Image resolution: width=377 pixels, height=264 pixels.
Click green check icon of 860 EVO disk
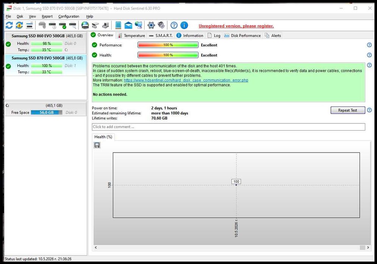pos(8,44)
